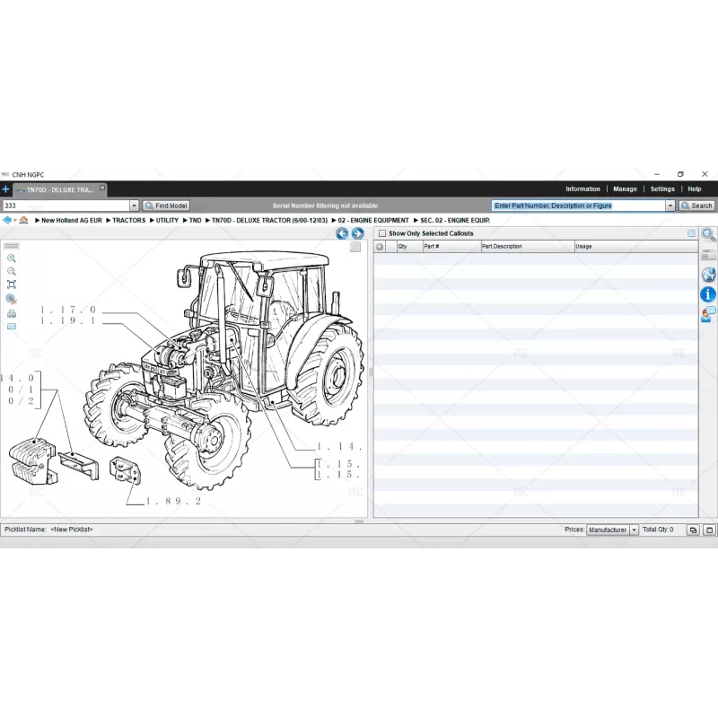Open the Settings menu
The width and height of the screenshot is (718, 718).
[662, 188]
